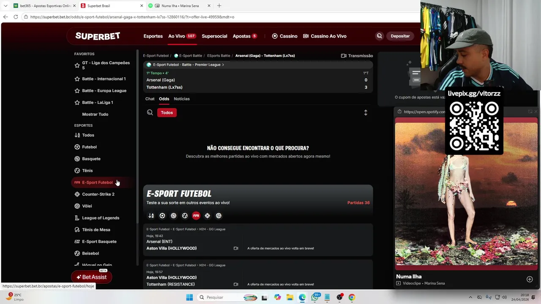
Task: Open Cassino in top navigation
Action: [x=284, y=36]
